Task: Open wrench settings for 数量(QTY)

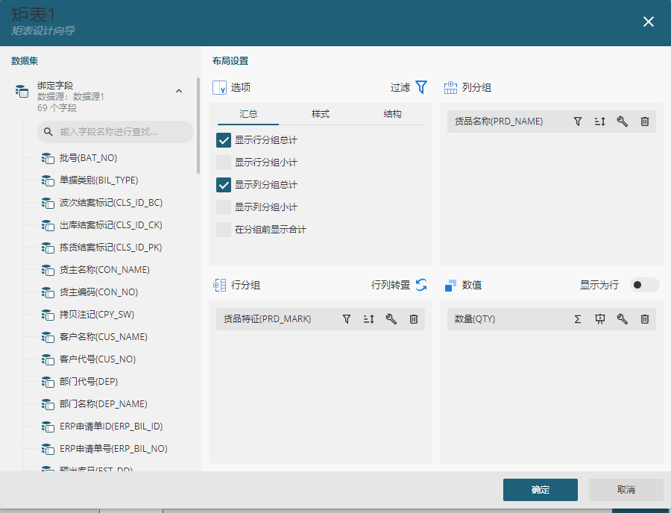Action: [x=623, y=319]
